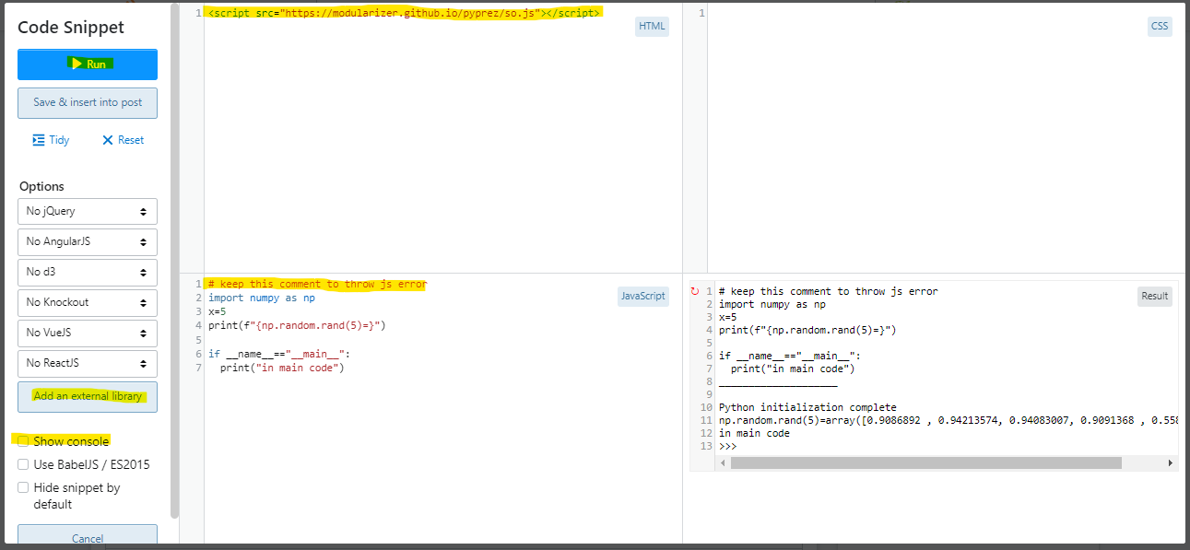
Task: Click the 'keep this comment' line in JavaScript editor
Action: 317,284
